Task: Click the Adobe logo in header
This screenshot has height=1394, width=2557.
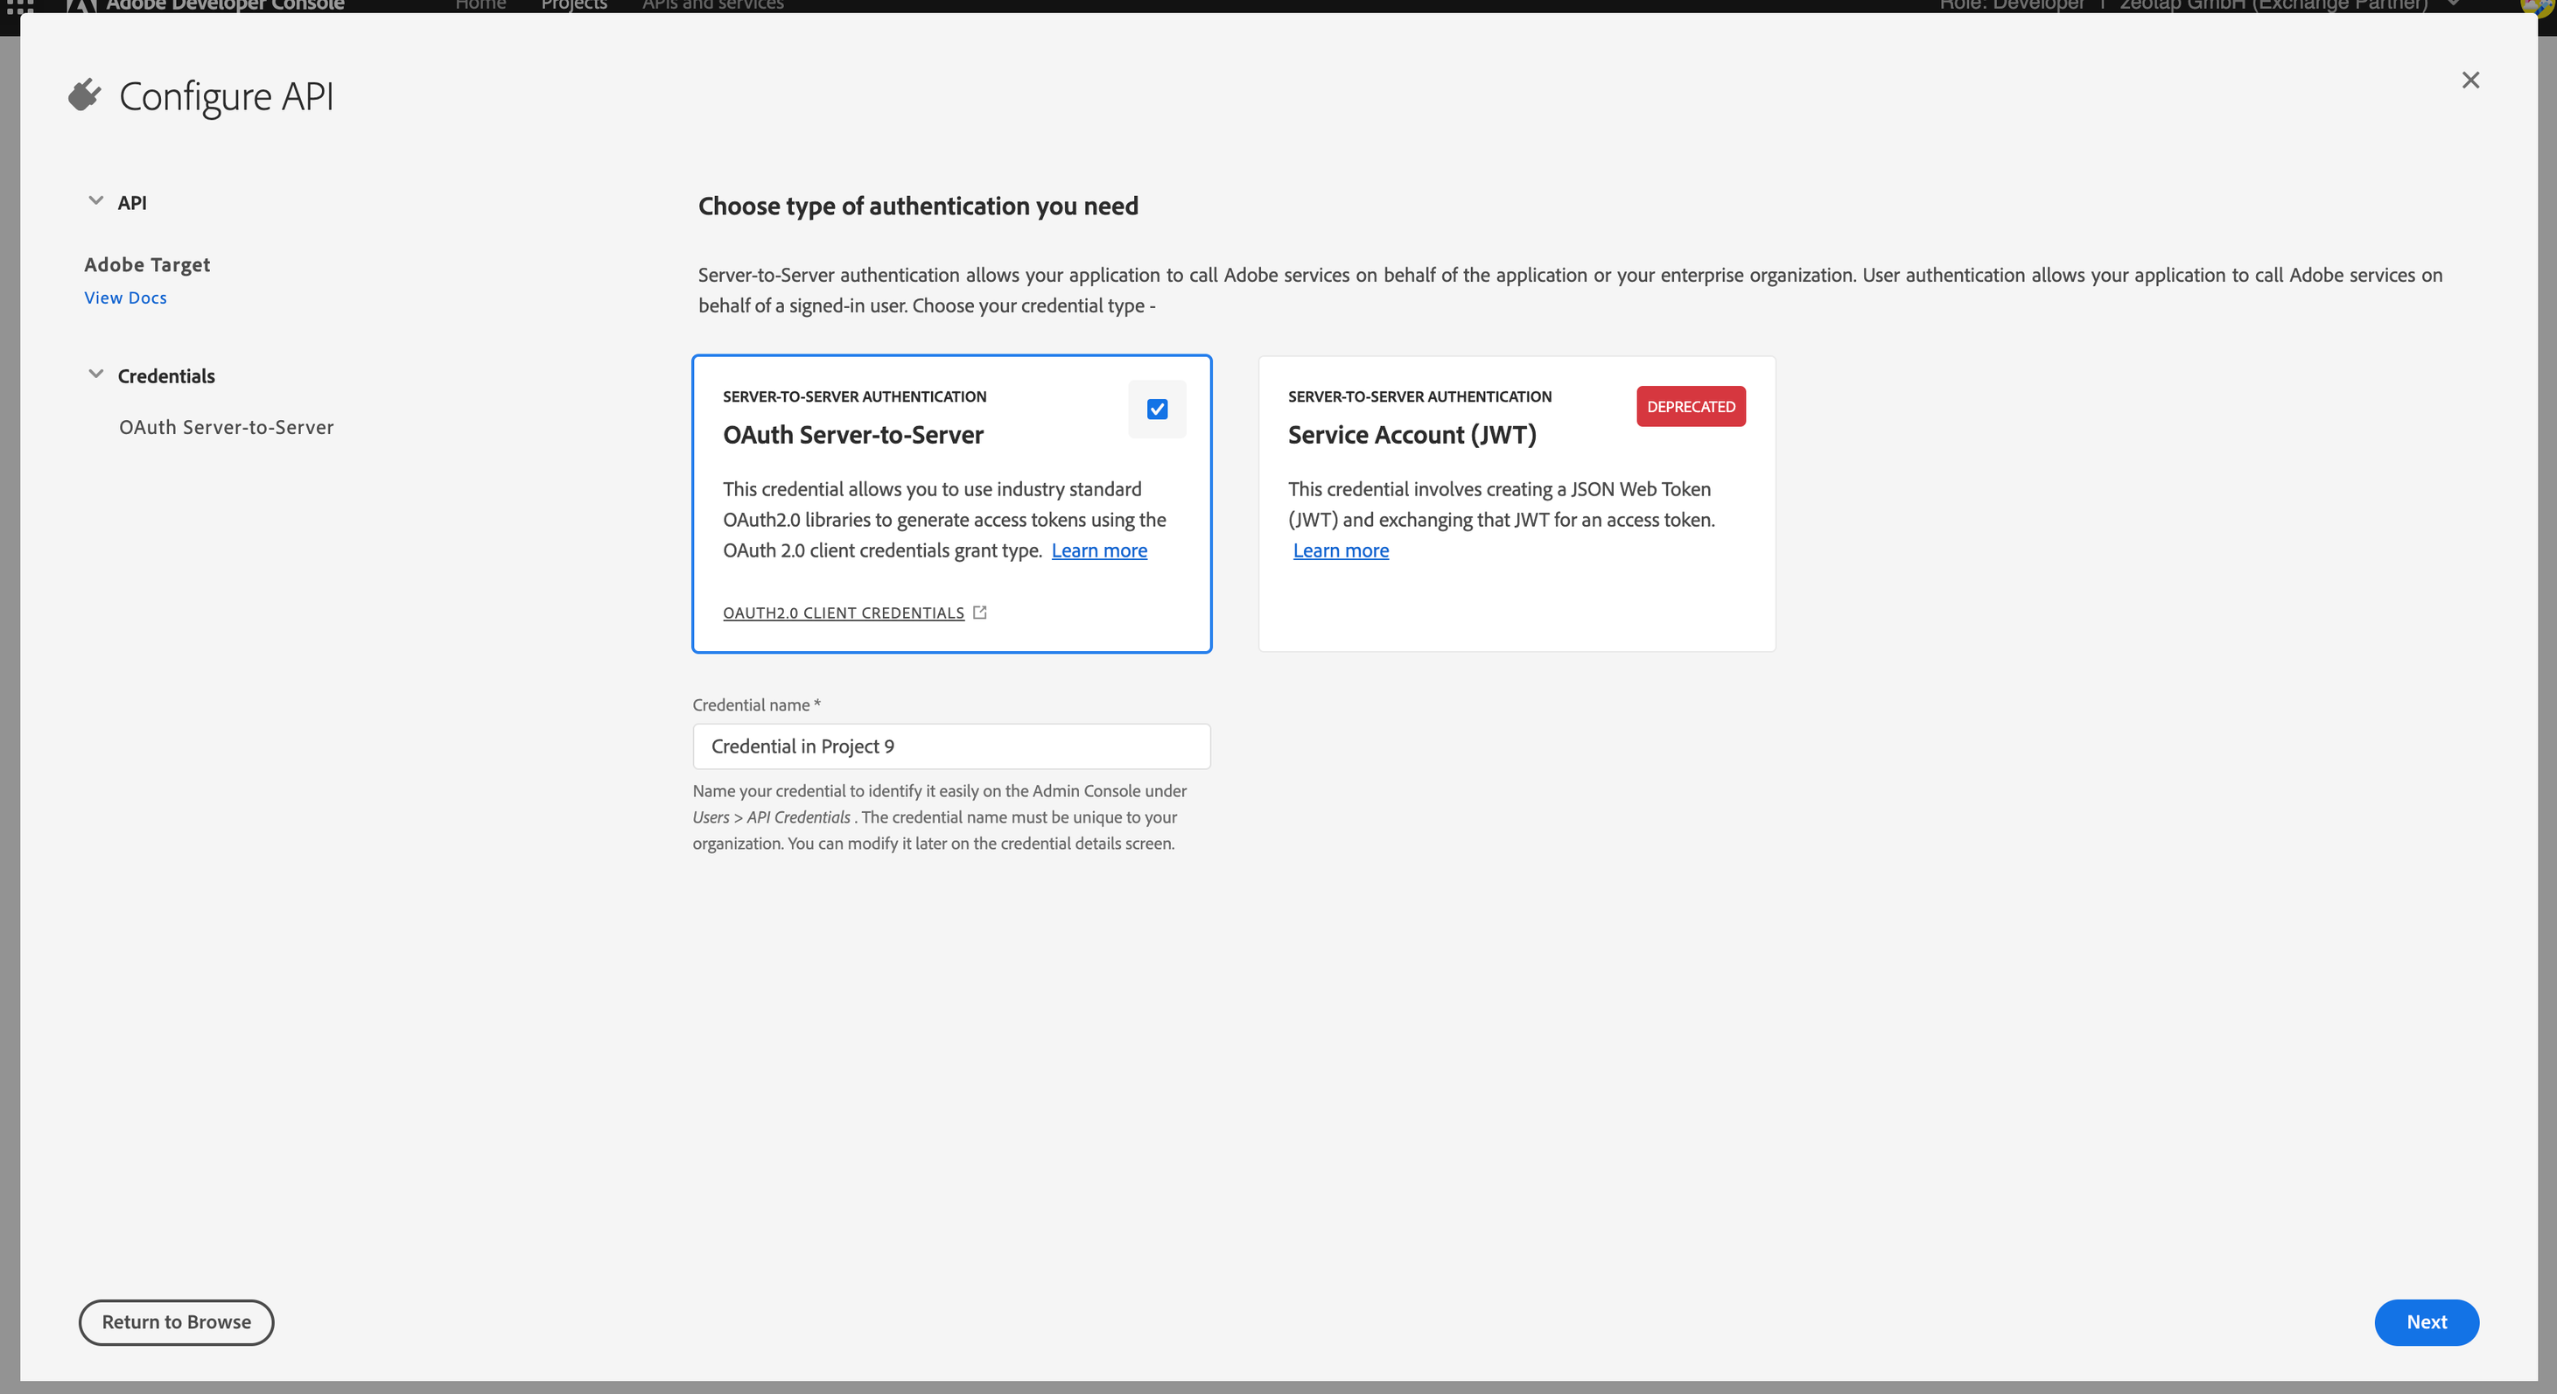Action: click(x=81, y=6)
